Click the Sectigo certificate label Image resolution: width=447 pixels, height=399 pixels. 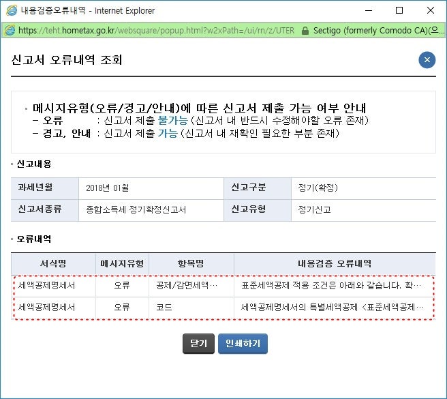pyautogui.click(x=379, y=30)
